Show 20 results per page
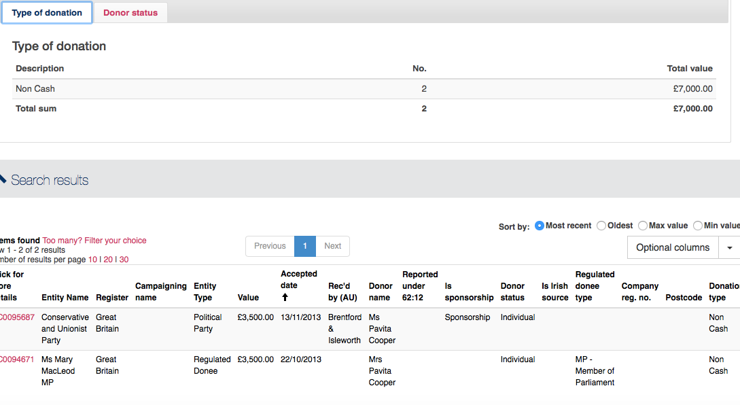Screen dimensions: 740x405 (x=108, y=260)
